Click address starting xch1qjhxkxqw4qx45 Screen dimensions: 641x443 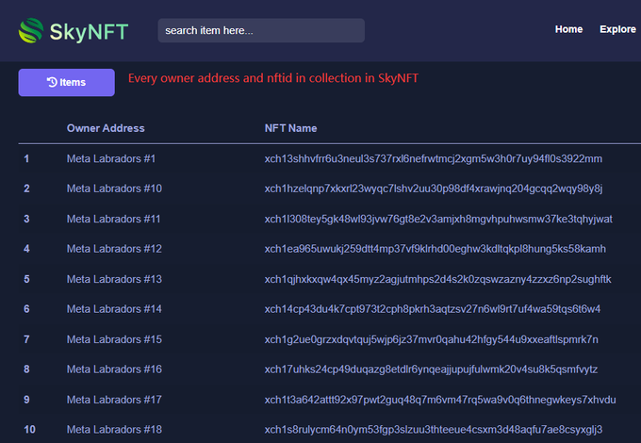[x=437, y=279]
